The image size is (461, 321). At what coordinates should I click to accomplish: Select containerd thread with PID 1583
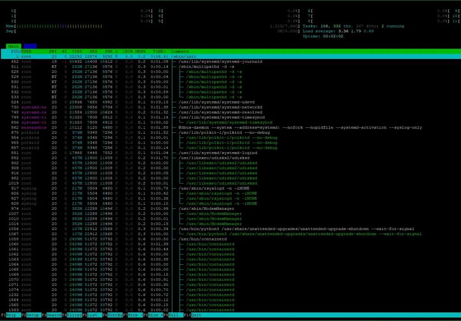(x=230, y=310)
